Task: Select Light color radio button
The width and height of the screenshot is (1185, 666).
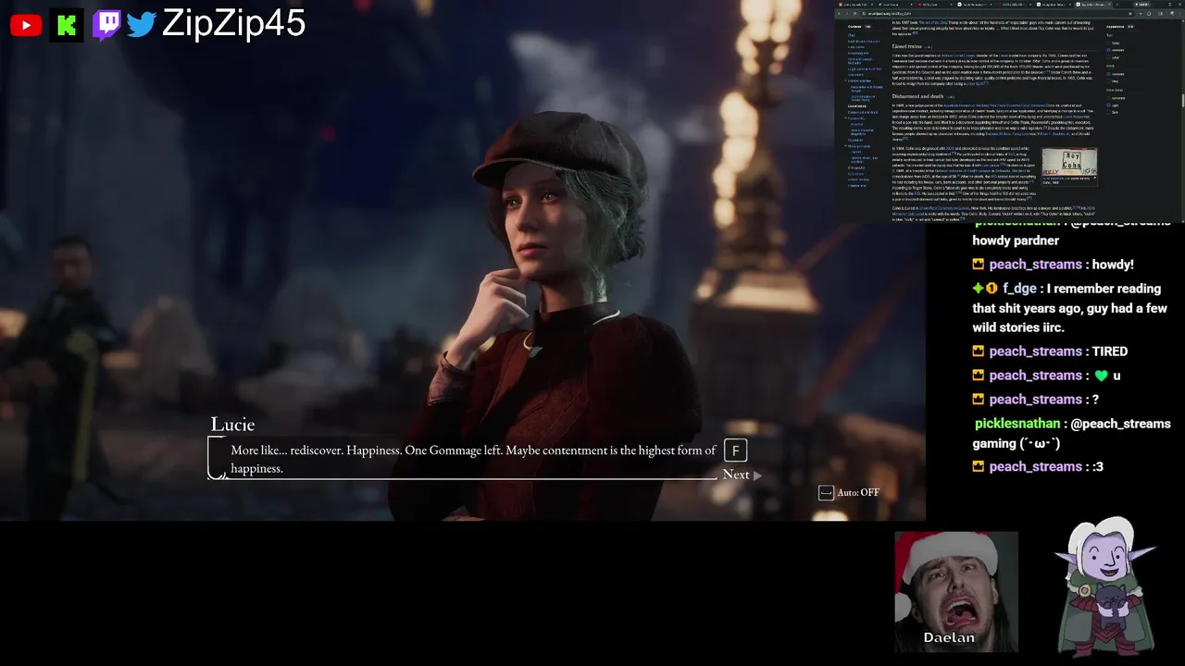Action: (x=1108, y=105)
